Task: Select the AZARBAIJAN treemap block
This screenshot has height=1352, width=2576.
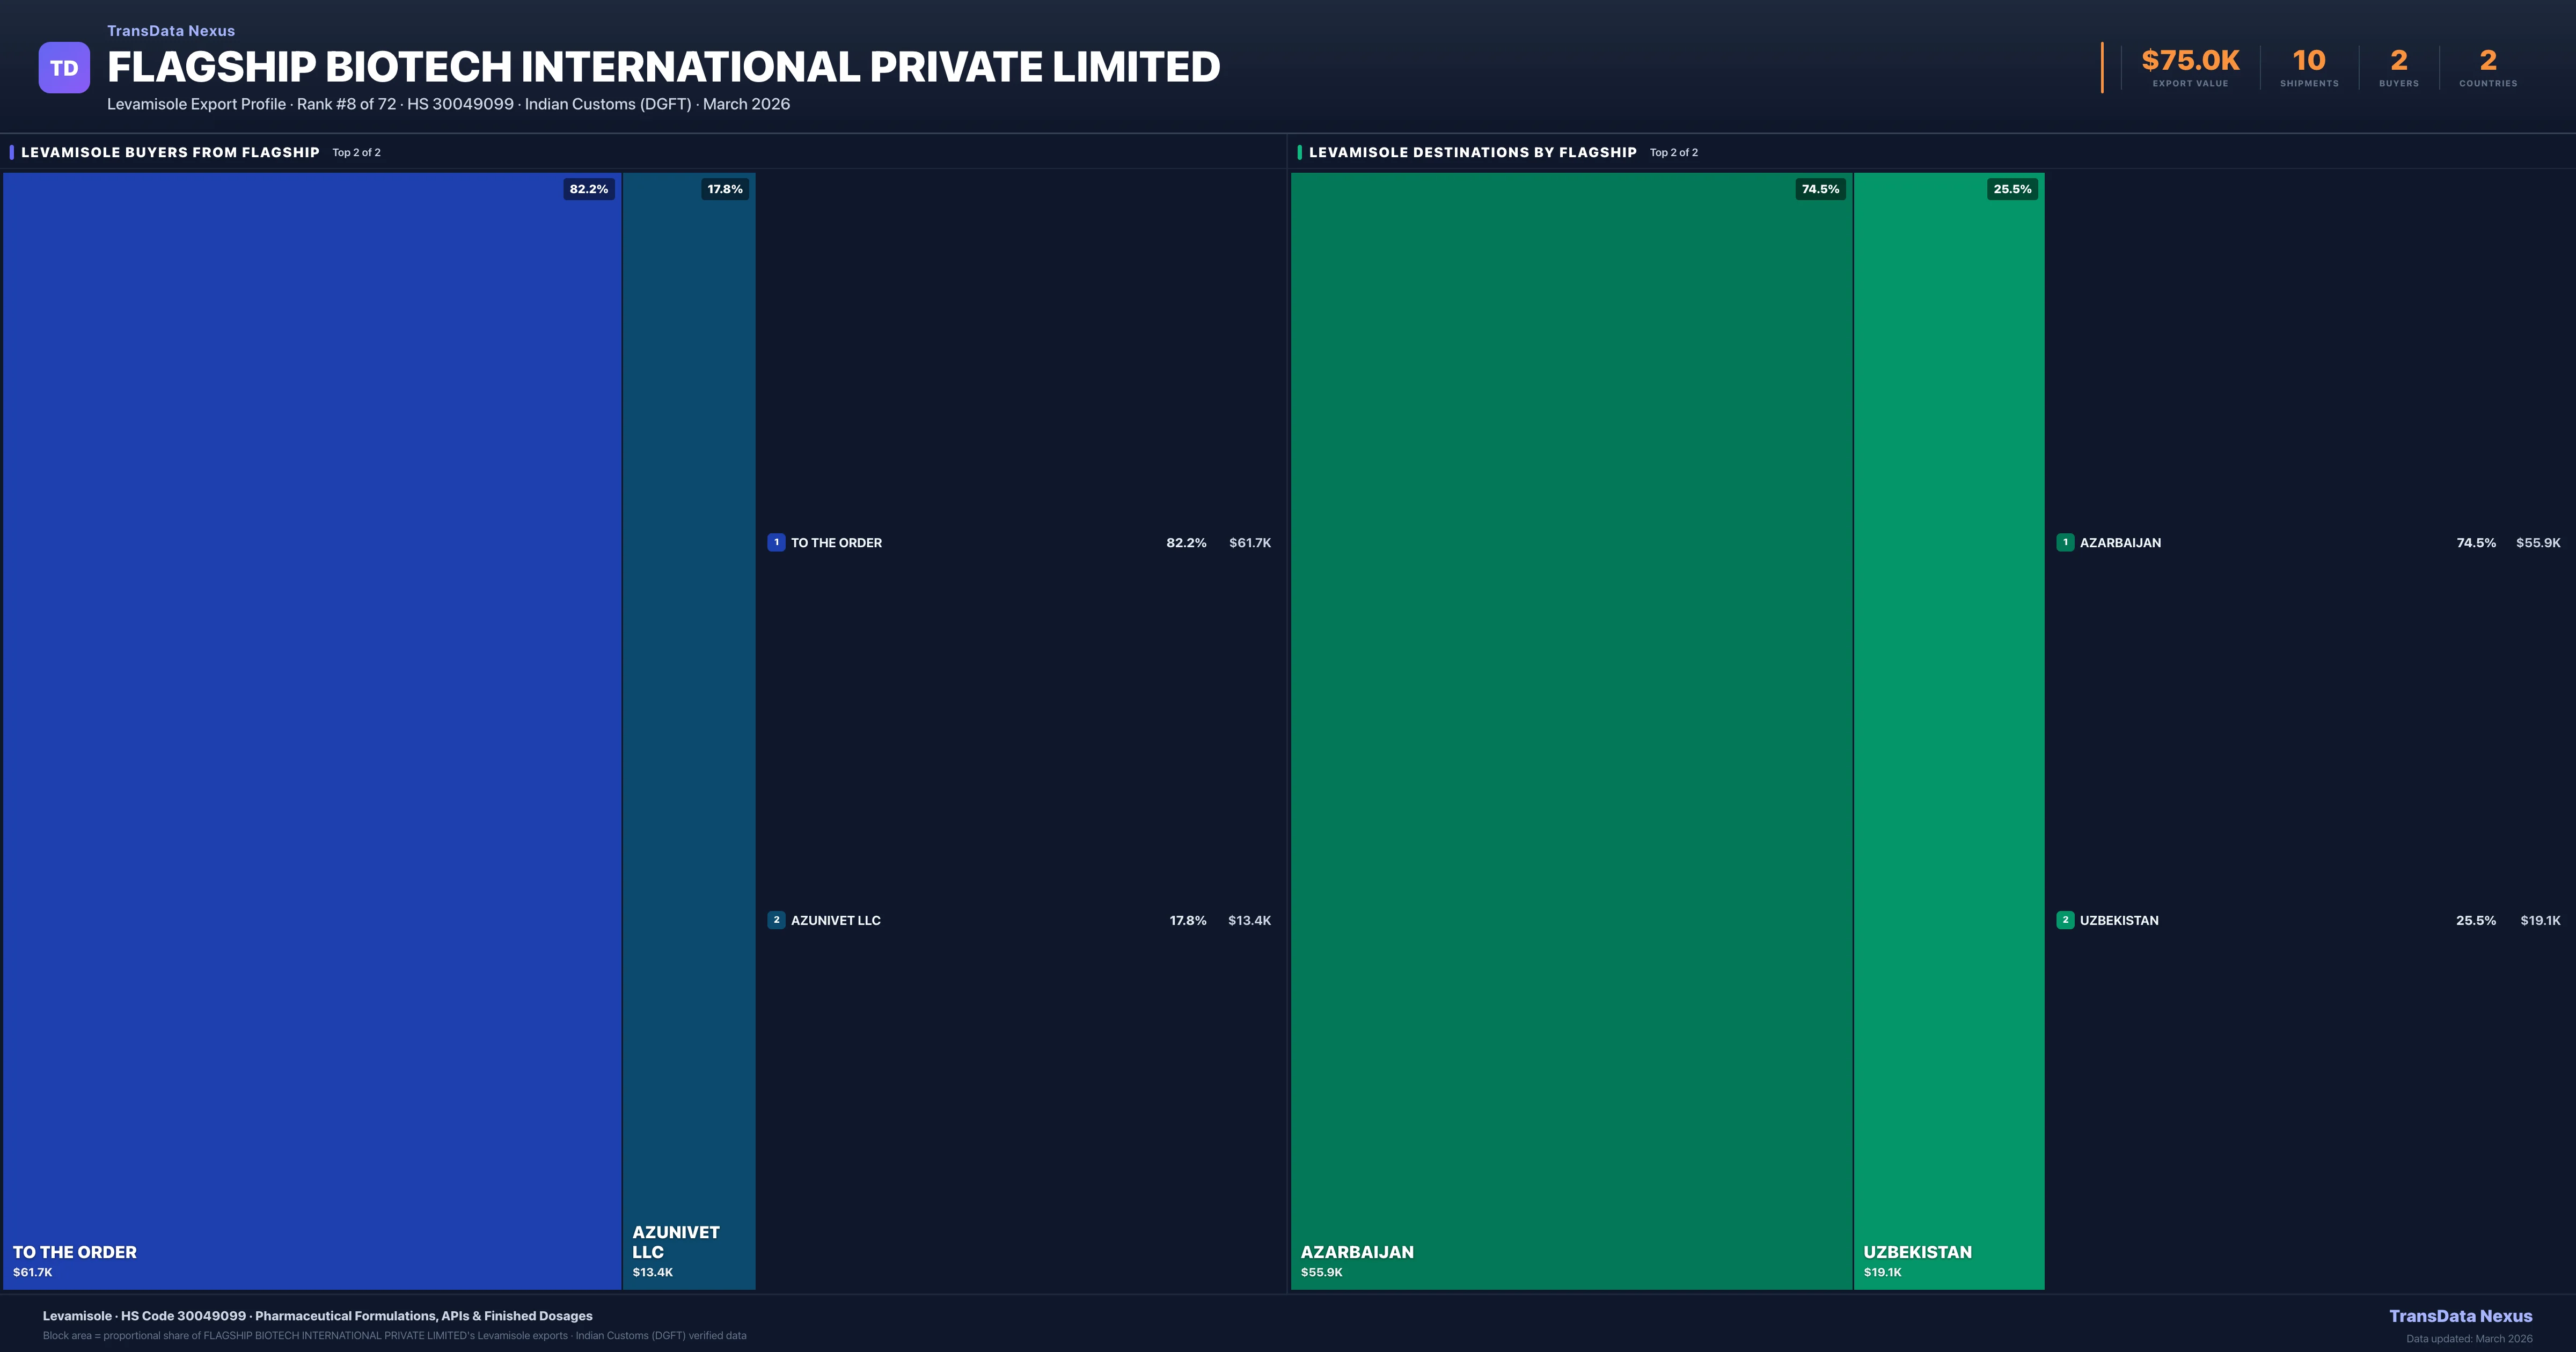Action: [x=1571, y=730]
